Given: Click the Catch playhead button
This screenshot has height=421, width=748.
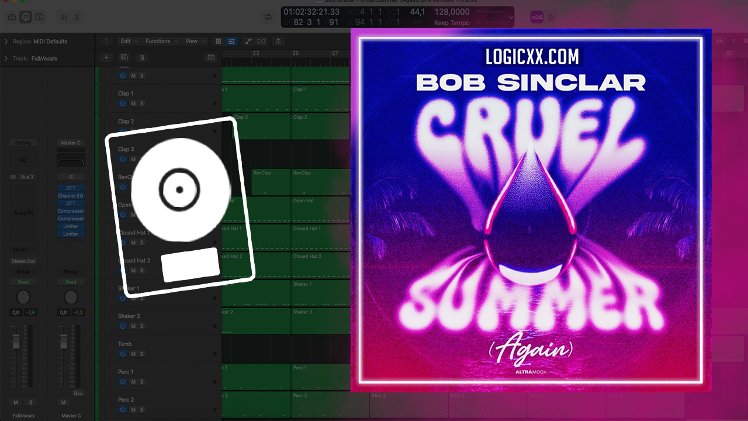Looking at the screenshot, I should [x=279, y=41].
